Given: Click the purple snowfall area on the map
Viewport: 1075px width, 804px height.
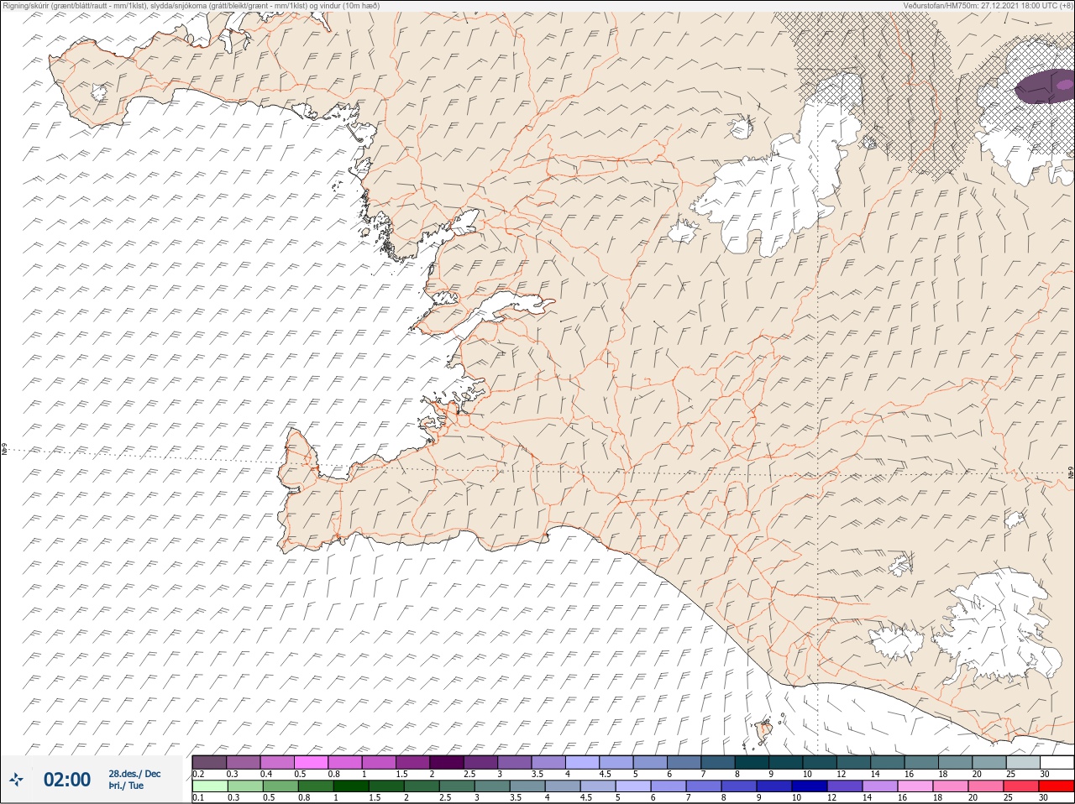Looking at the screenshot, I should pyautogui.click(x=1045, y=87).
